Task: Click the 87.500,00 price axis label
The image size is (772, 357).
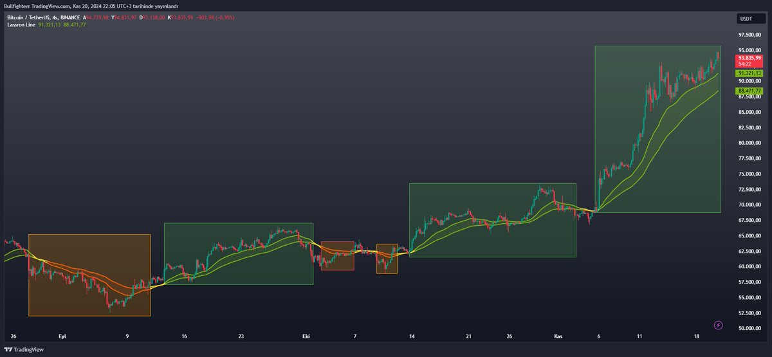Action: [x=749, y=96]
